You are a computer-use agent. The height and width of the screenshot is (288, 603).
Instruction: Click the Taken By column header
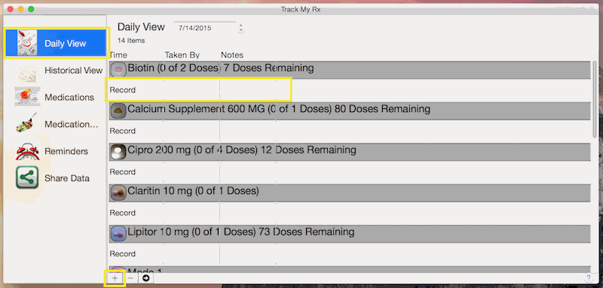182,55
